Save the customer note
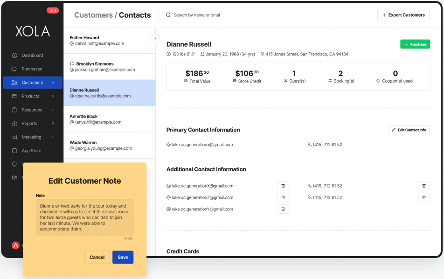 click(123, 257)
